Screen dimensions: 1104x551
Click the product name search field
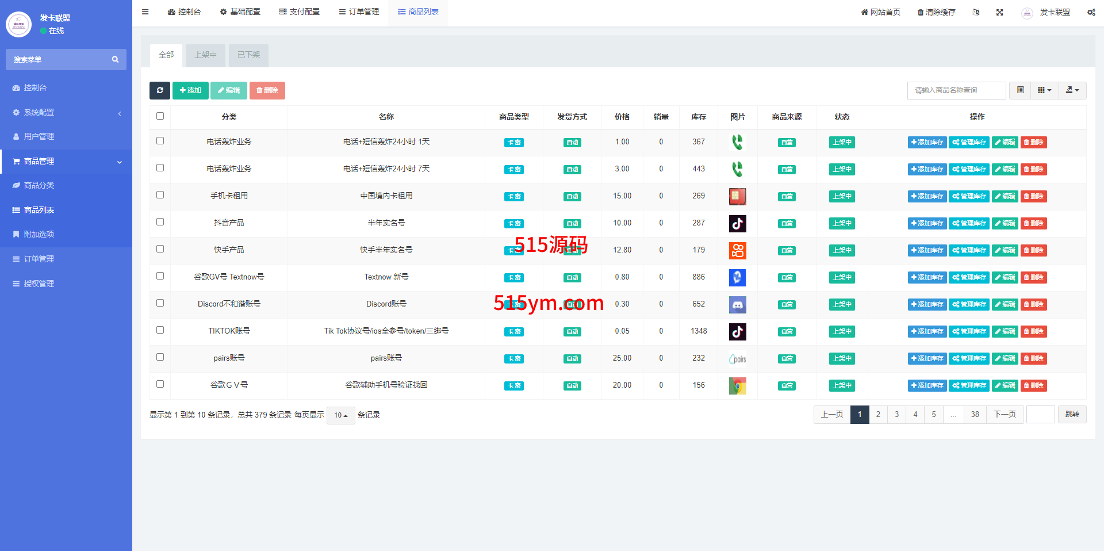[956, 90]
